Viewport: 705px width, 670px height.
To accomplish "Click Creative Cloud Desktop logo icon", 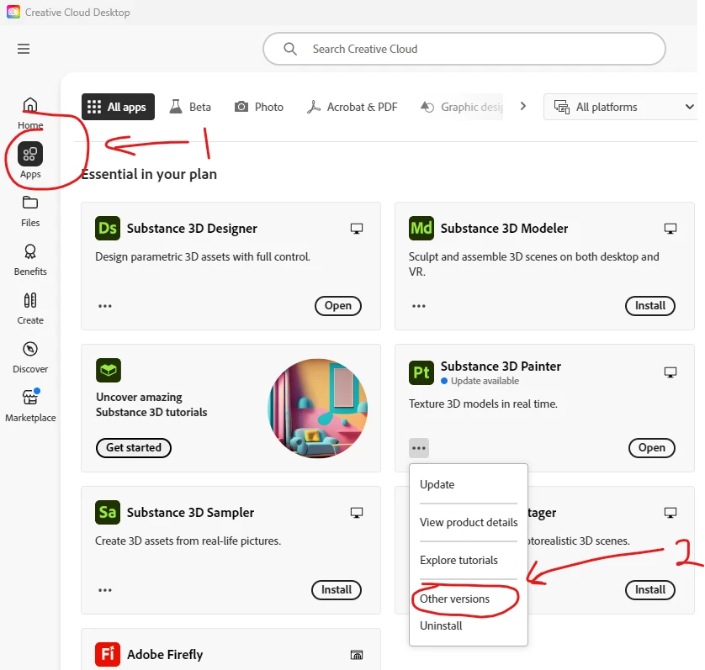I will pyautogui.click(x=13, y=12).
